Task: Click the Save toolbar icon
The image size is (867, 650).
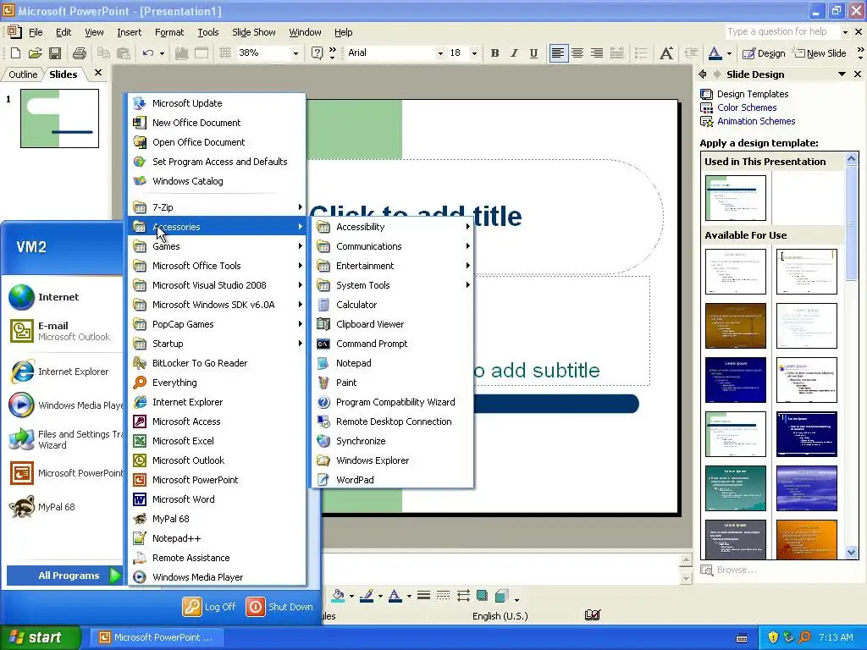Action: [55, 53]
